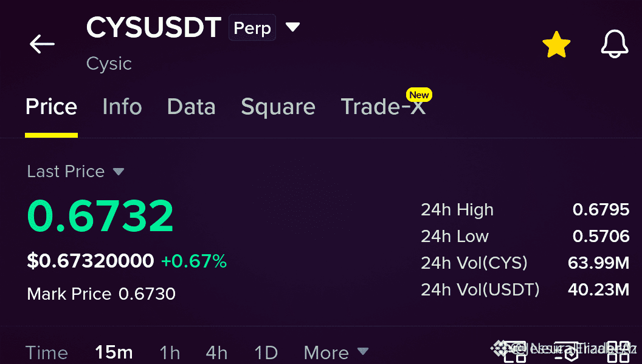Switch chart to 1h interval
This screenshot has width=642, height=364.
(x=170, y=352)
